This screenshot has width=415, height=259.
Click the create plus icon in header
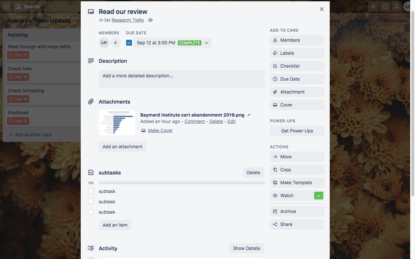tap(373, 6)
